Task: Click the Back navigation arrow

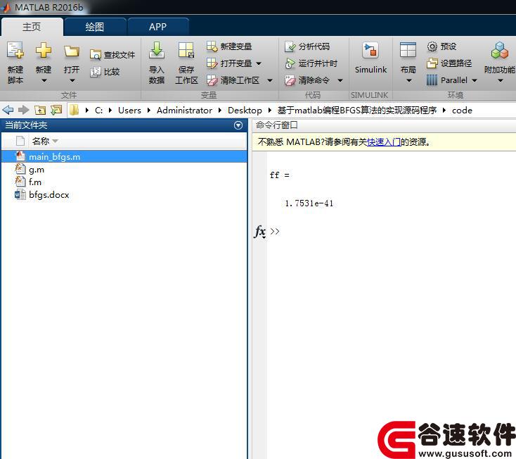Action: click(x=8, y=110)
